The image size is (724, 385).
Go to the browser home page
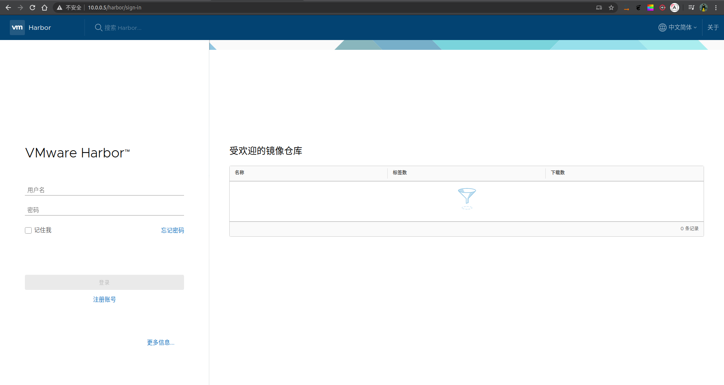coord(44,8)
